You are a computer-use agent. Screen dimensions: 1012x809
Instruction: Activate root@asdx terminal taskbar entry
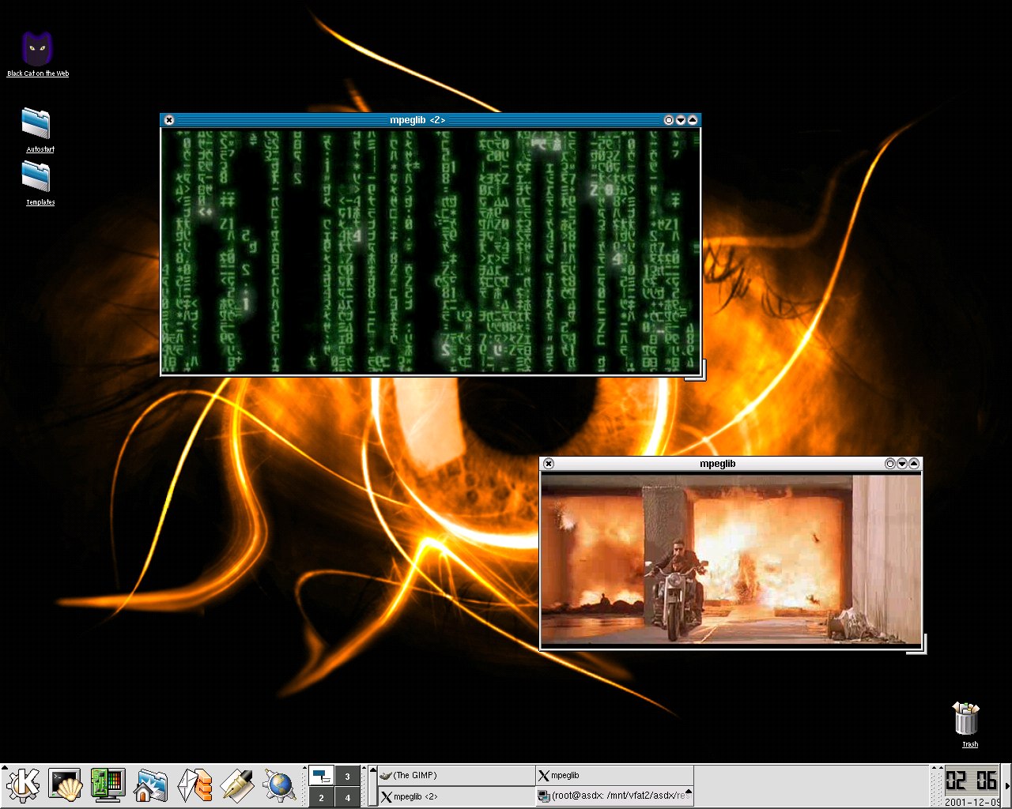coord(614,796)
